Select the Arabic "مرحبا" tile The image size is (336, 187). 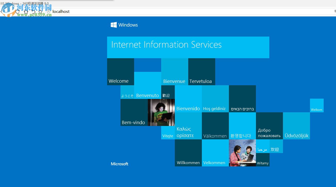click(x=263, y=146)
